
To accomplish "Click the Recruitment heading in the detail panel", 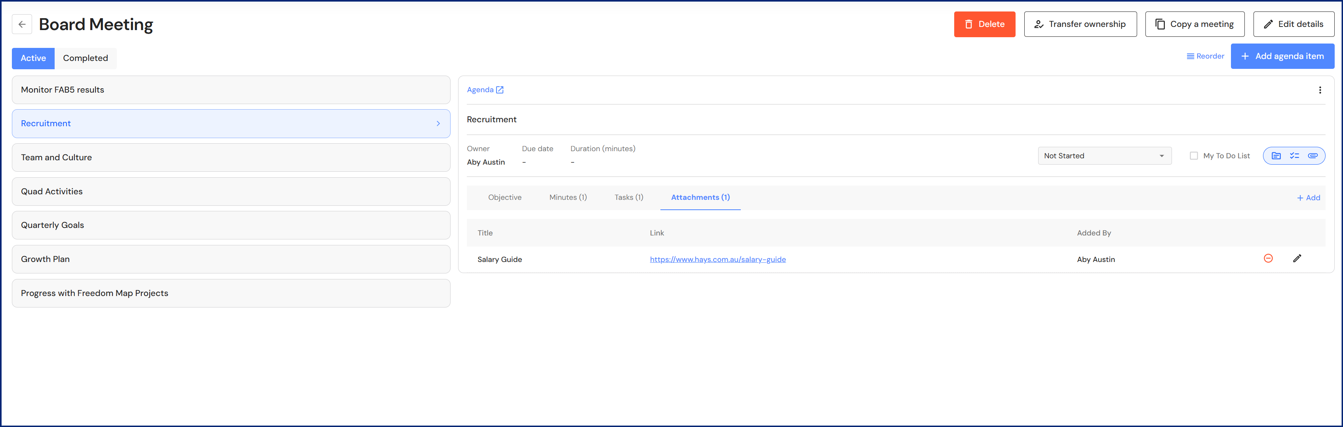I will click(492, 120).
